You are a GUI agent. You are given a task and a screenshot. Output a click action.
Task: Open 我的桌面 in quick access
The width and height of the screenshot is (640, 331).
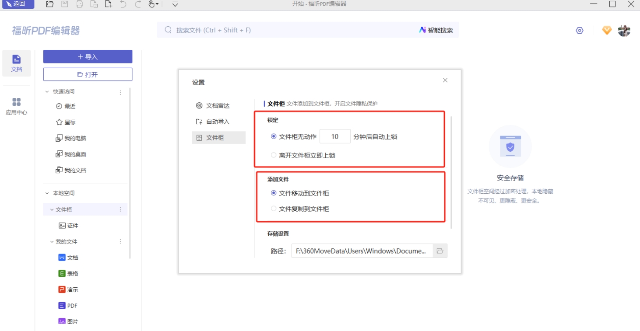(71, 154)
